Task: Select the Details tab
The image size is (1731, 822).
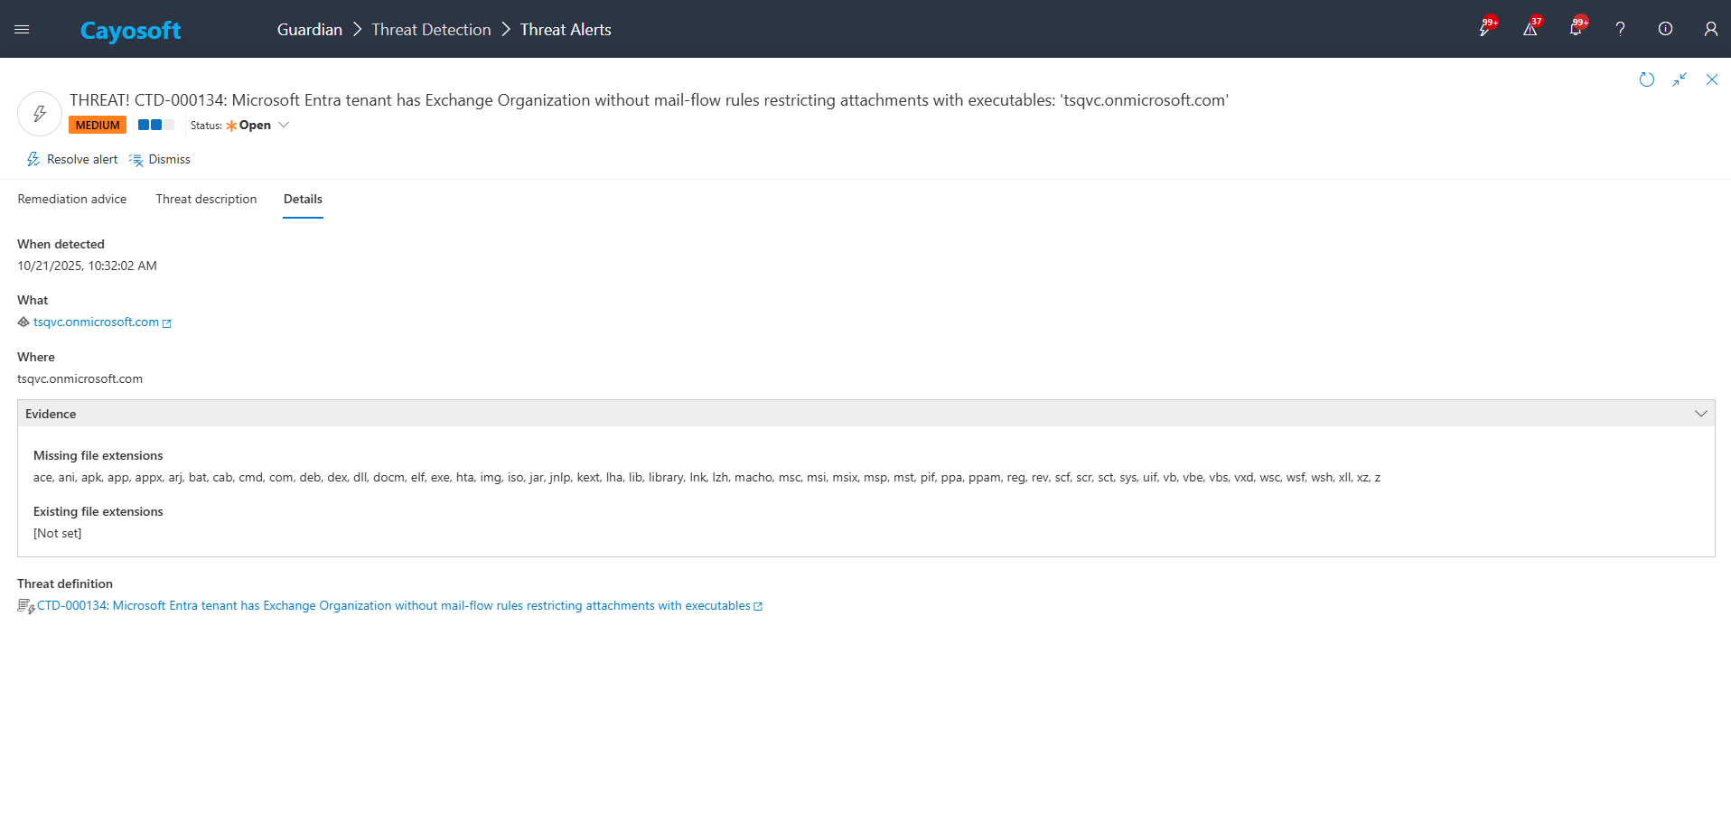Action: click(303, 199)
